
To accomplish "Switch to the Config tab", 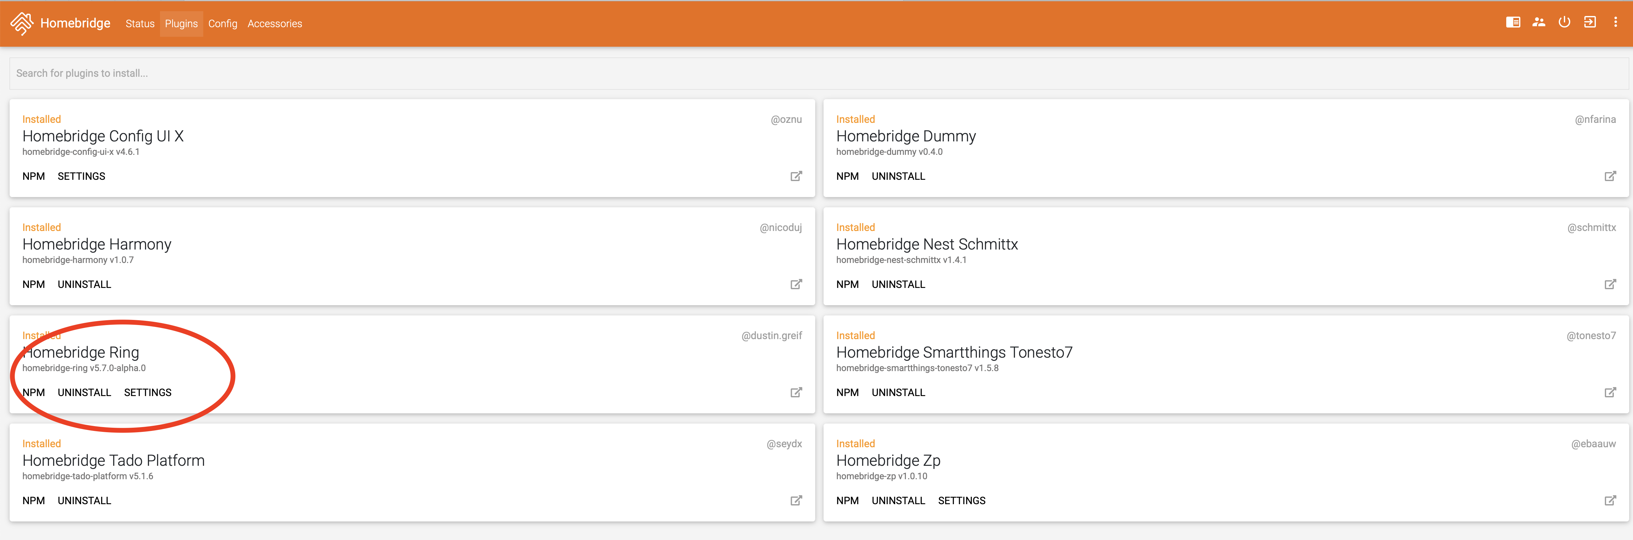I will click(x=222, y=23).
